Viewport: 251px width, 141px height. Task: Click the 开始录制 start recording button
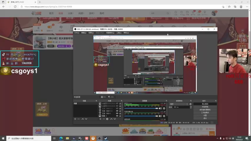point(205,107)
